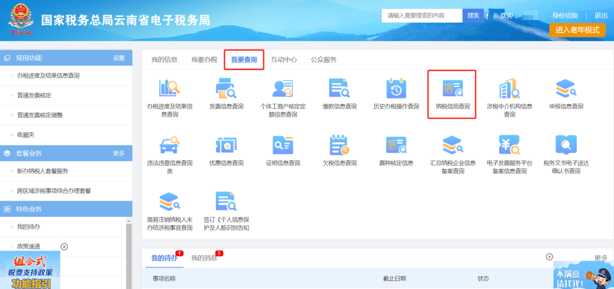Select the 缴款信息查询 icon

[339, 89]
